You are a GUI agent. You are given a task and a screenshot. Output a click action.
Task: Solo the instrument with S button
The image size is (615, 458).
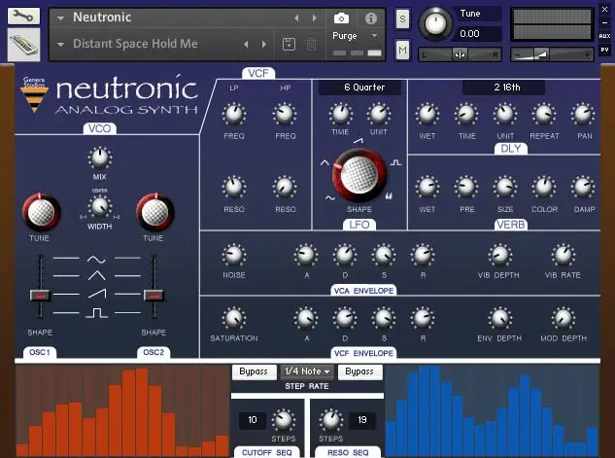coord(402,18)
